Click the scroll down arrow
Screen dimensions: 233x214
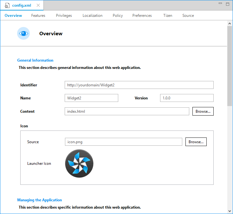[230, 211]
